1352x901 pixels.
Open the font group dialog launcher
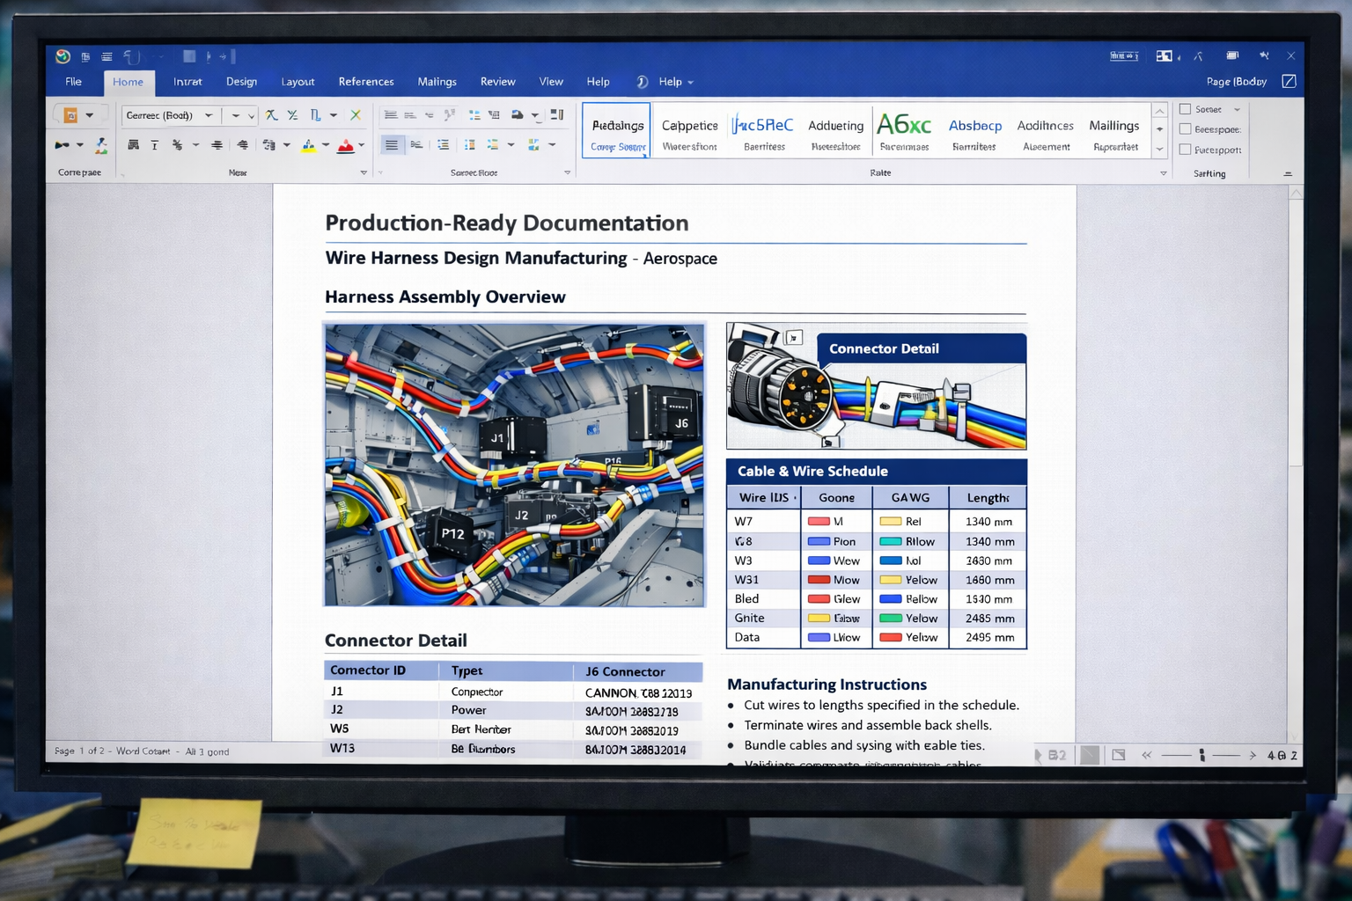point(364,173)
